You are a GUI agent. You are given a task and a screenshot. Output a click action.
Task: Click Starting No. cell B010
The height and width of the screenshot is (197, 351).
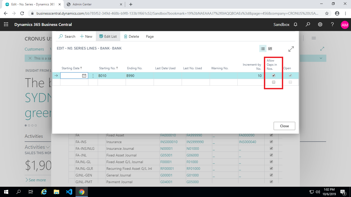tap(112, 76)
